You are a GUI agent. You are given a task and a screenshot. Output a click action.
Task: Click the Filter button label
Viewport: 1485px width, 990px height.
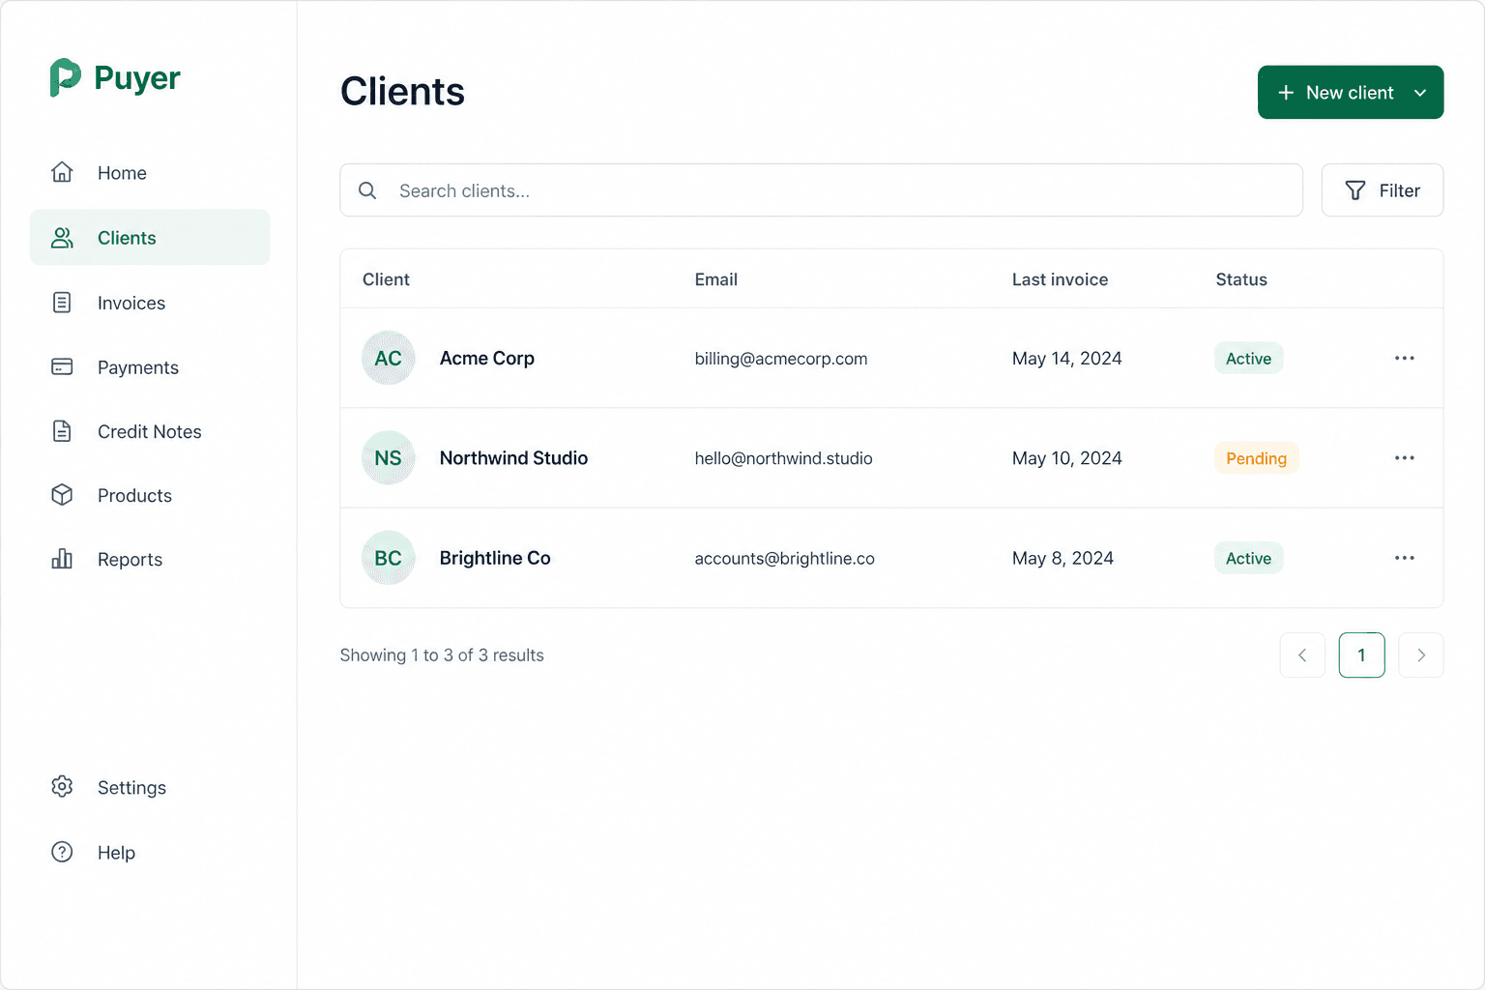pyautogui.click(x=1400, y=190)
